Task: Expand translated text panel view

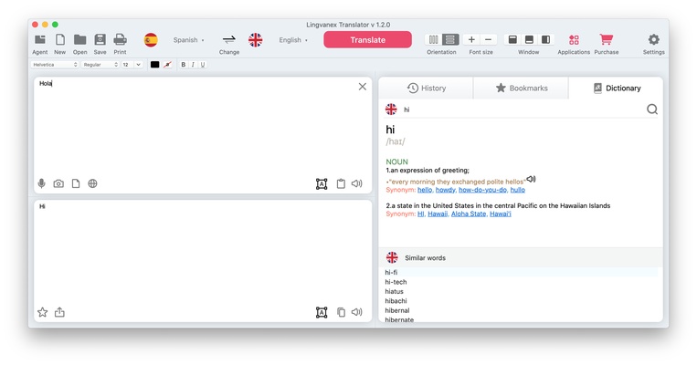Action: (322, 313)
